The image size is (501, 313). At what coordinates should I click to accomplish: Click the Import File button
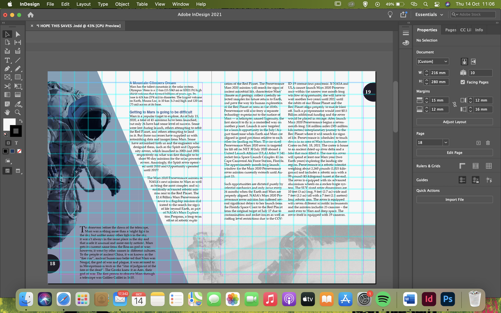(x=455, y=199)
